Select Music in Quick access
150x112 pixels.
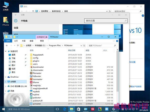pyautogui.click(x=13, y=72)
